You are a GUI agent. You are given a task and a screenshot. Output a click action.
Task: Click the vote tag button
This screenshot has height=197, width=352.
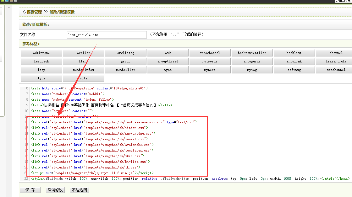pyautogui.click(x=84, y=78)
